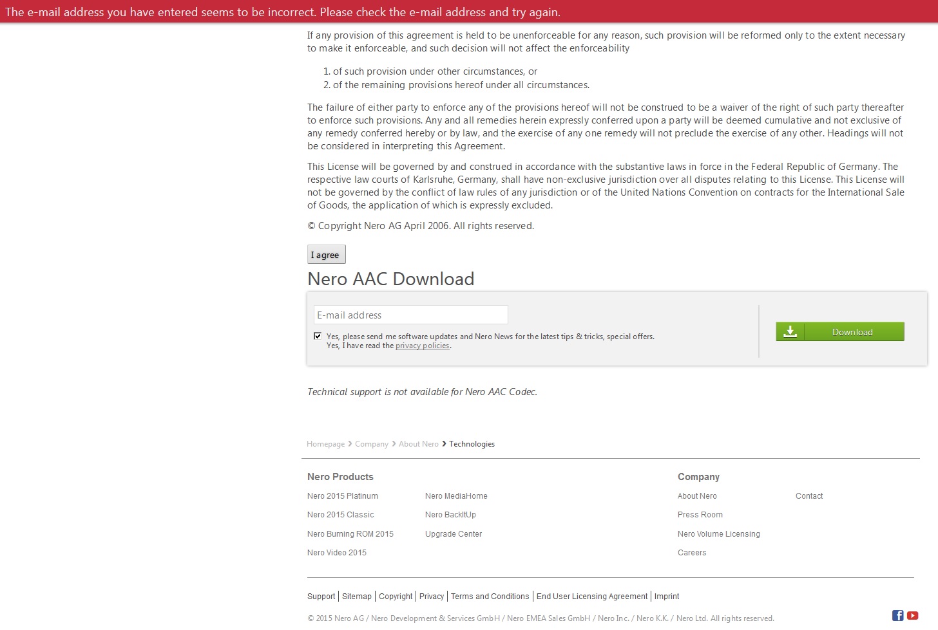
Task: Open the Support footer link
Action: (x=321, y=597)
